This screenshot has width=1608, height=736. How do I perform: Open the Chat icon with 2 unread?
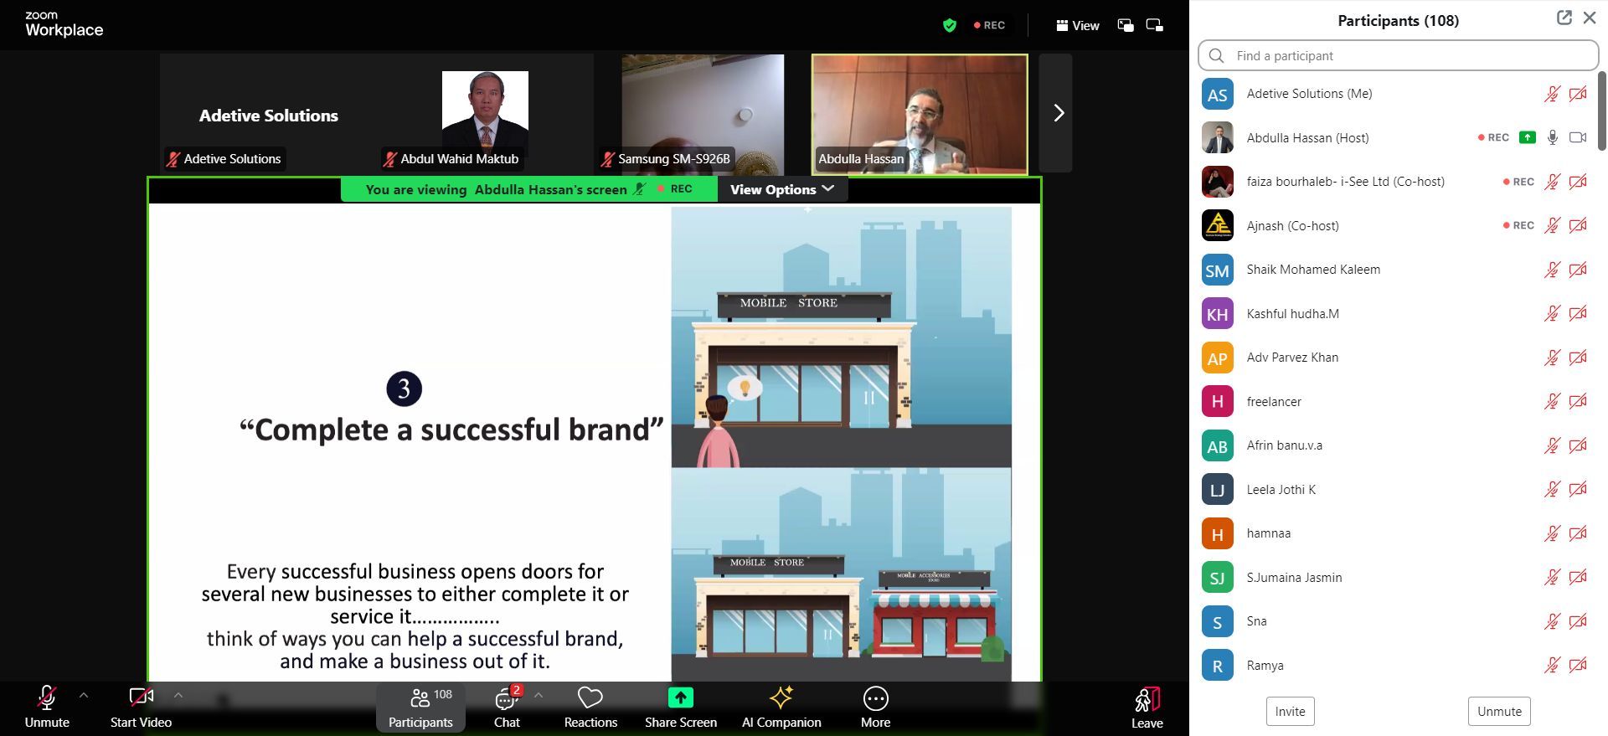tap(507, 697)
